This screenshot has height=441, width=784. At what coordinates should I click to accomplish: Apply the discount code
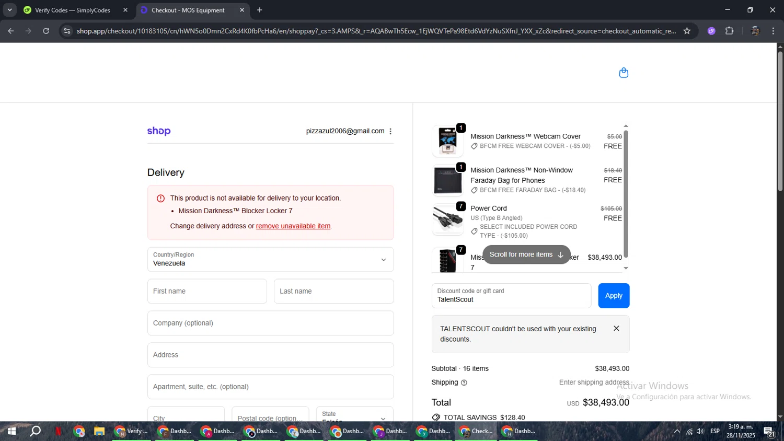(x=614, y=296)
